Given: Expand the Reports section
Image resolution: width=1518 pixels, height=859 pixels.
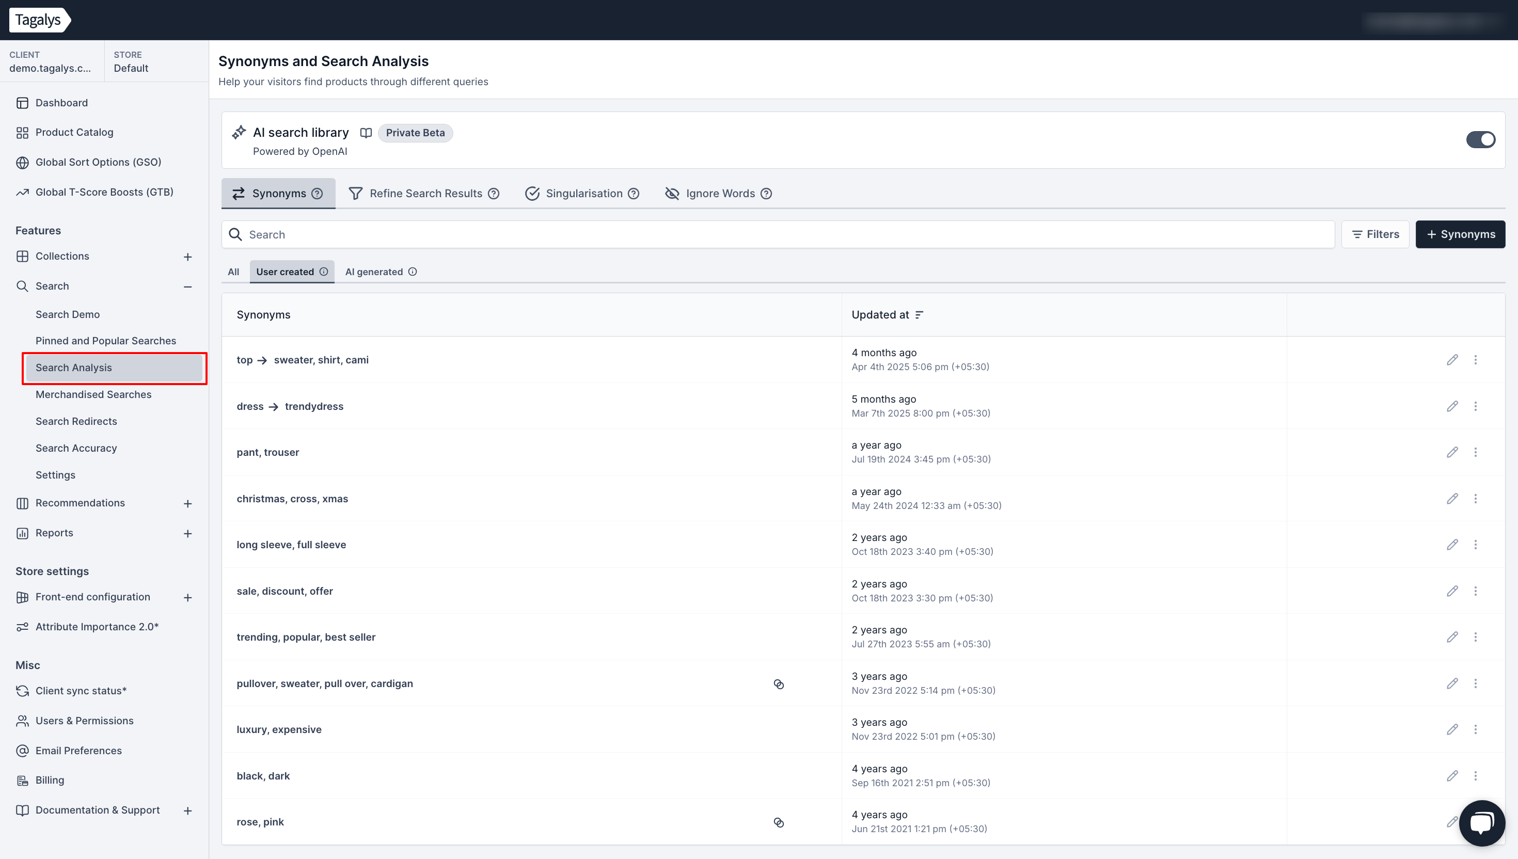Looking at the screenshot, I should (x=187, y=534).
